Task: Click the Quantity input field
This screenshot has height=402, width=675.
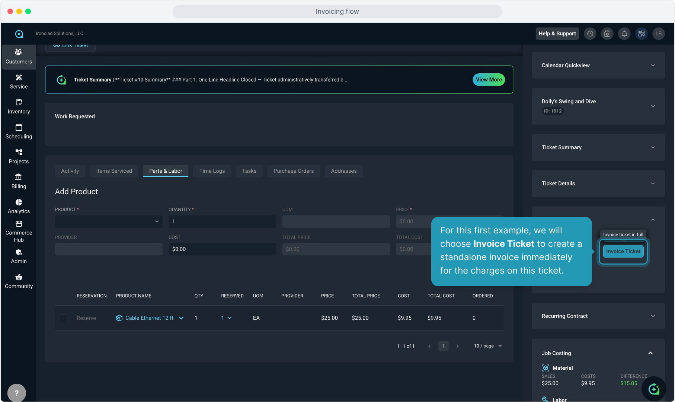Action: pyautogui.click(x=223, y=221)
